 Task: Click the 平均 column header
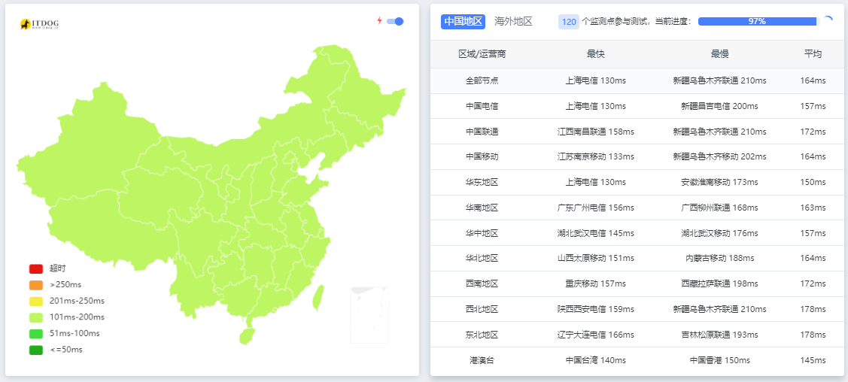[813, 54]
